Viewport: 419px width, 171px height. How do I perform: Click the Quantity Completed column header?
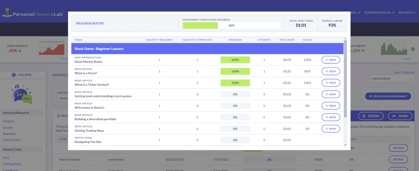197,40
